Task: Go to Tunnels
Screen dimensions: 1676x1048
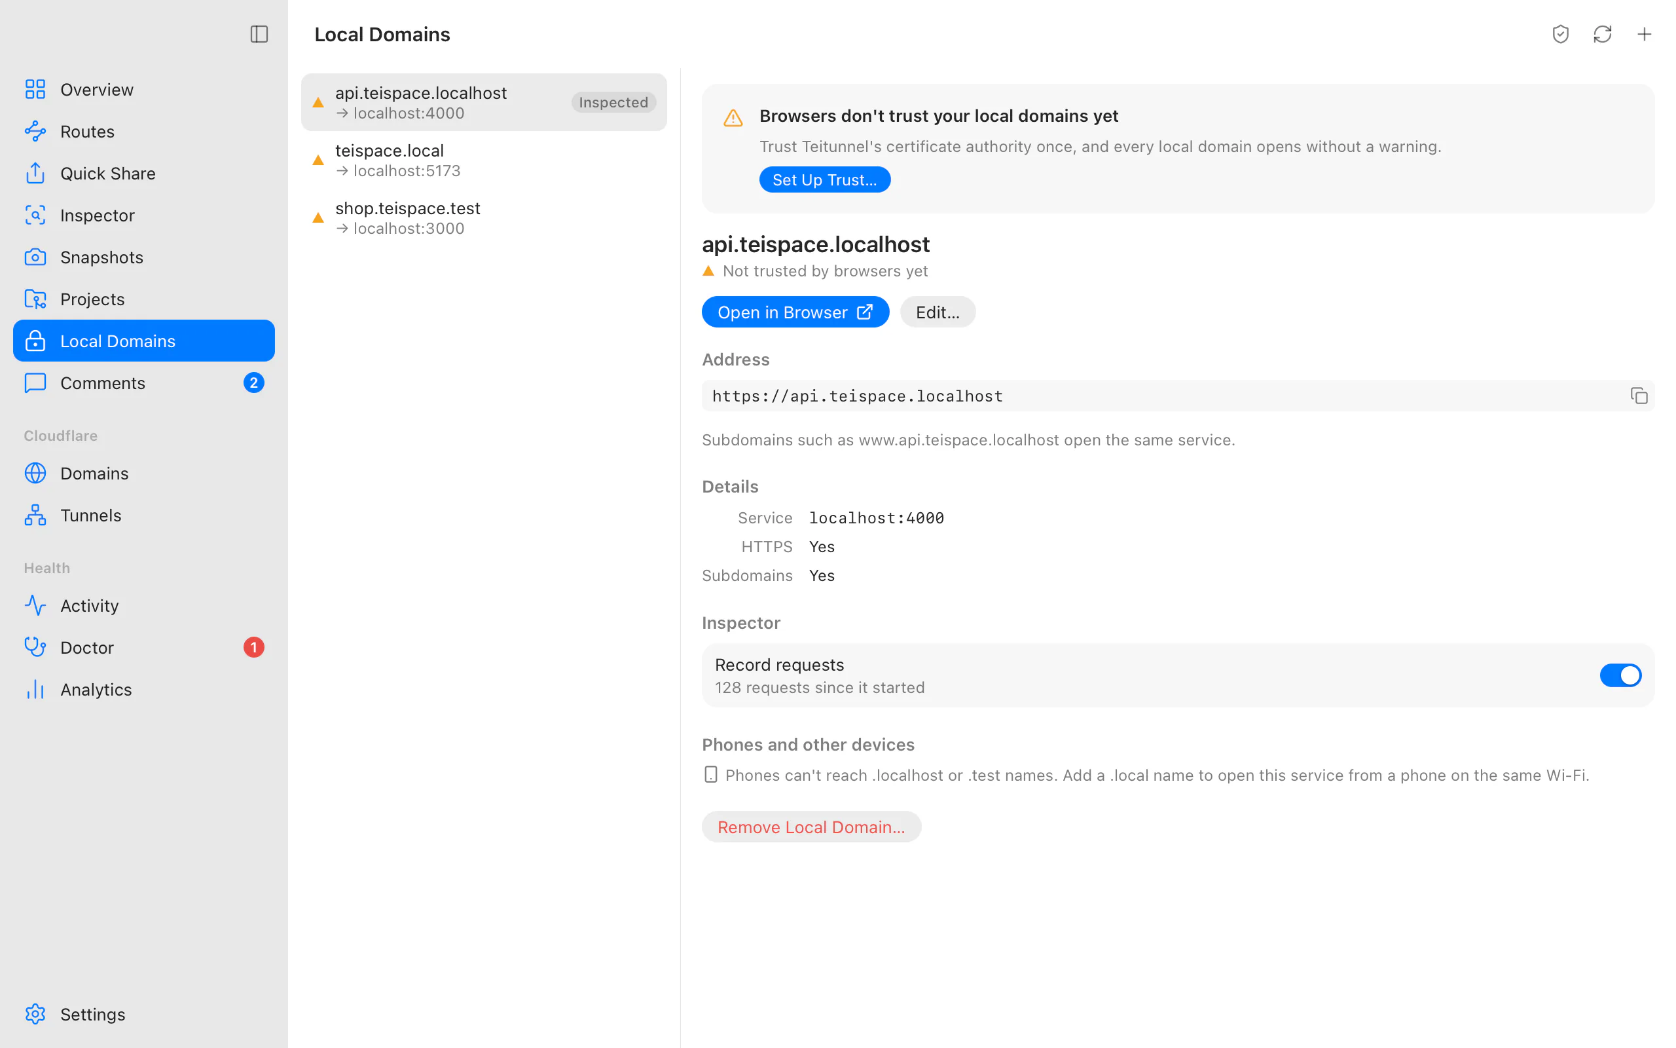Action: [144, 515]
